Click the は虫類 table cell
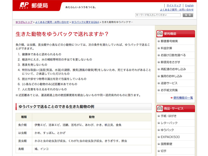 [24, 133]
